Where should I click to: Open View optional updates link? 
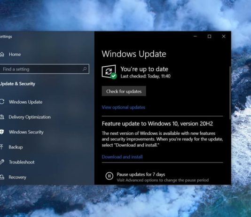click(124, 107)
